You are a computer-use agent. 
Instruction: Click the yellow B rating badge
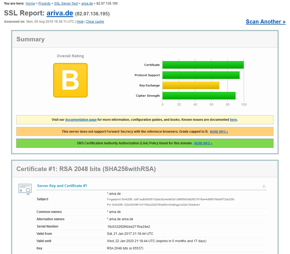point(70,80)
